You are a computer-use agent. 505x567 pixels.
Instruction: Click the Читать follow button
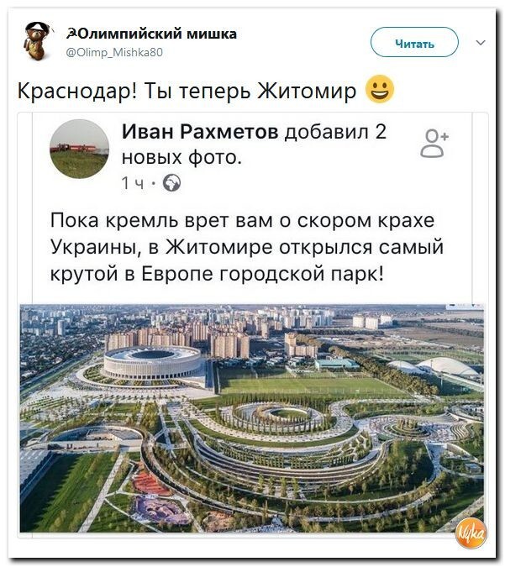tap(414, 44)
